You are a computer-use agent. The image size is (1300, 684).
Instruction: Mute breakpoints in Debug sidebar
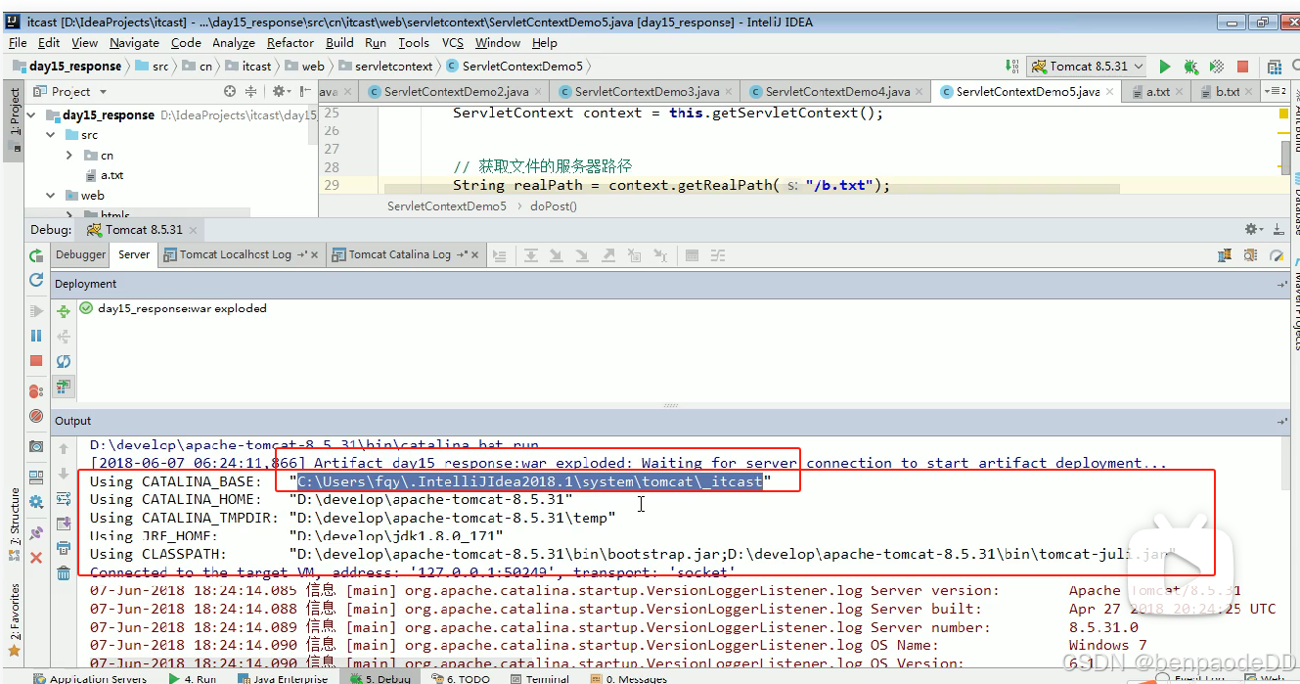(x=36, y=416)
